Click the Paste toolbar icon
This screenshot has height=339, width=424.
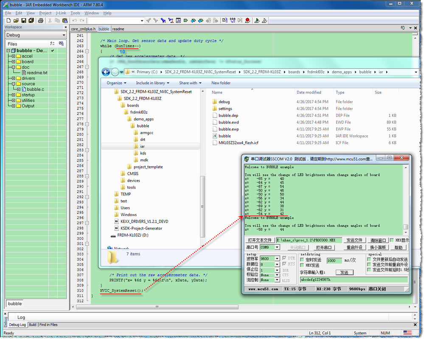click(65, 20)
